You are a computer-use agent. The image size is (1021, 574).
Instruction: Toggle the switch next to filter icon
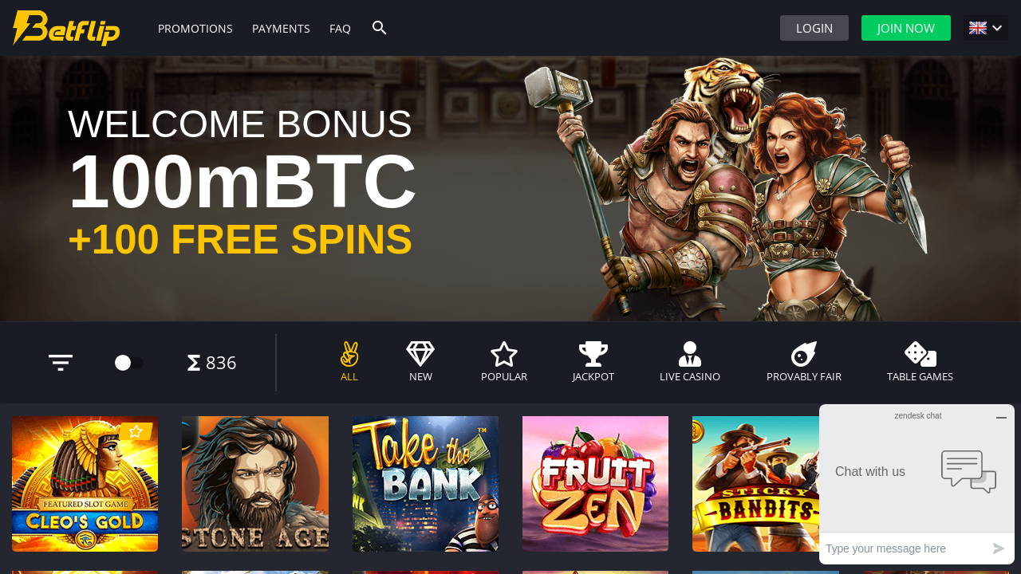tap(129, 363)
